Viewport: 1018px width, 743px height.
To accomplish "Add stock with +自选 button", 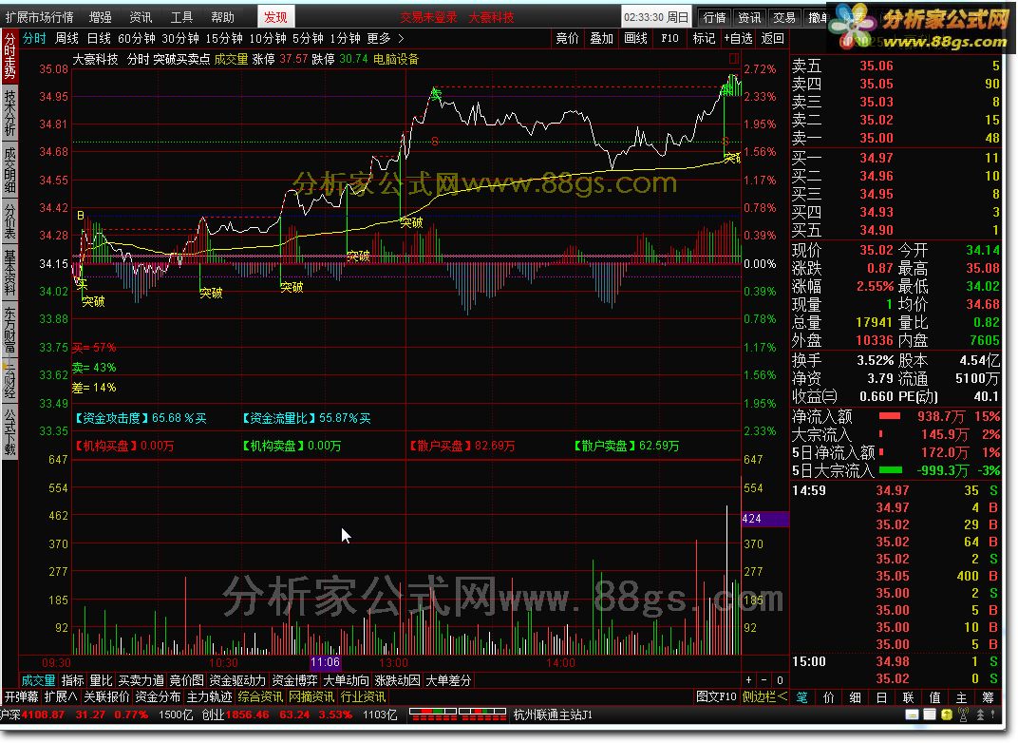I will (x=738, y=38).
